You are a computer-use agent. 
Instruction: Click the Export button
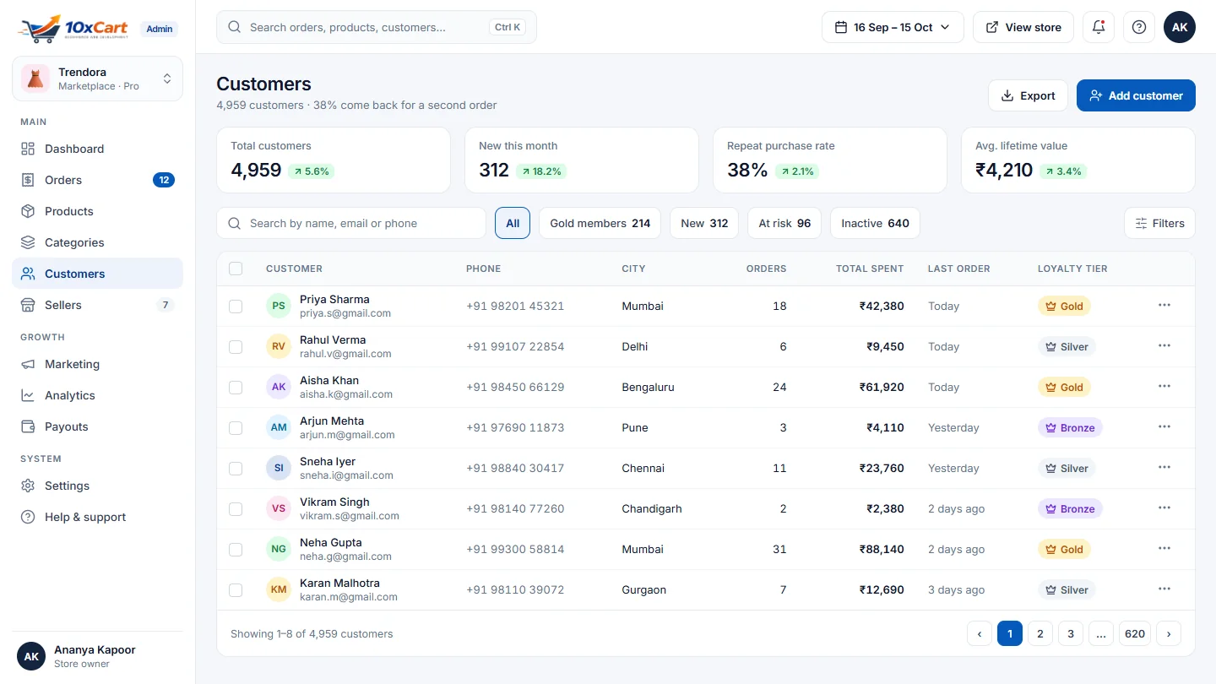(1028, 95)
